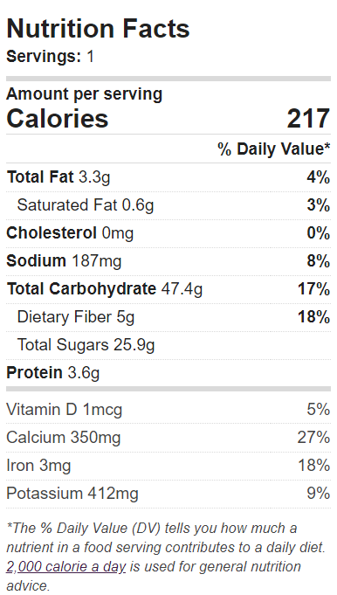The height and width of the screenshot is (595, 337).
Task: Select Total Carbohydrate 47.4g row
Action: point(168,289)
